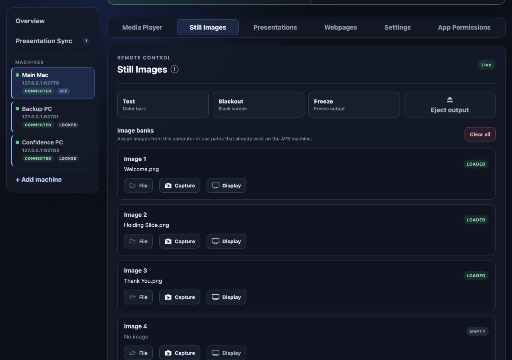Click the LOADED badge on Image 1

(476, 164)
